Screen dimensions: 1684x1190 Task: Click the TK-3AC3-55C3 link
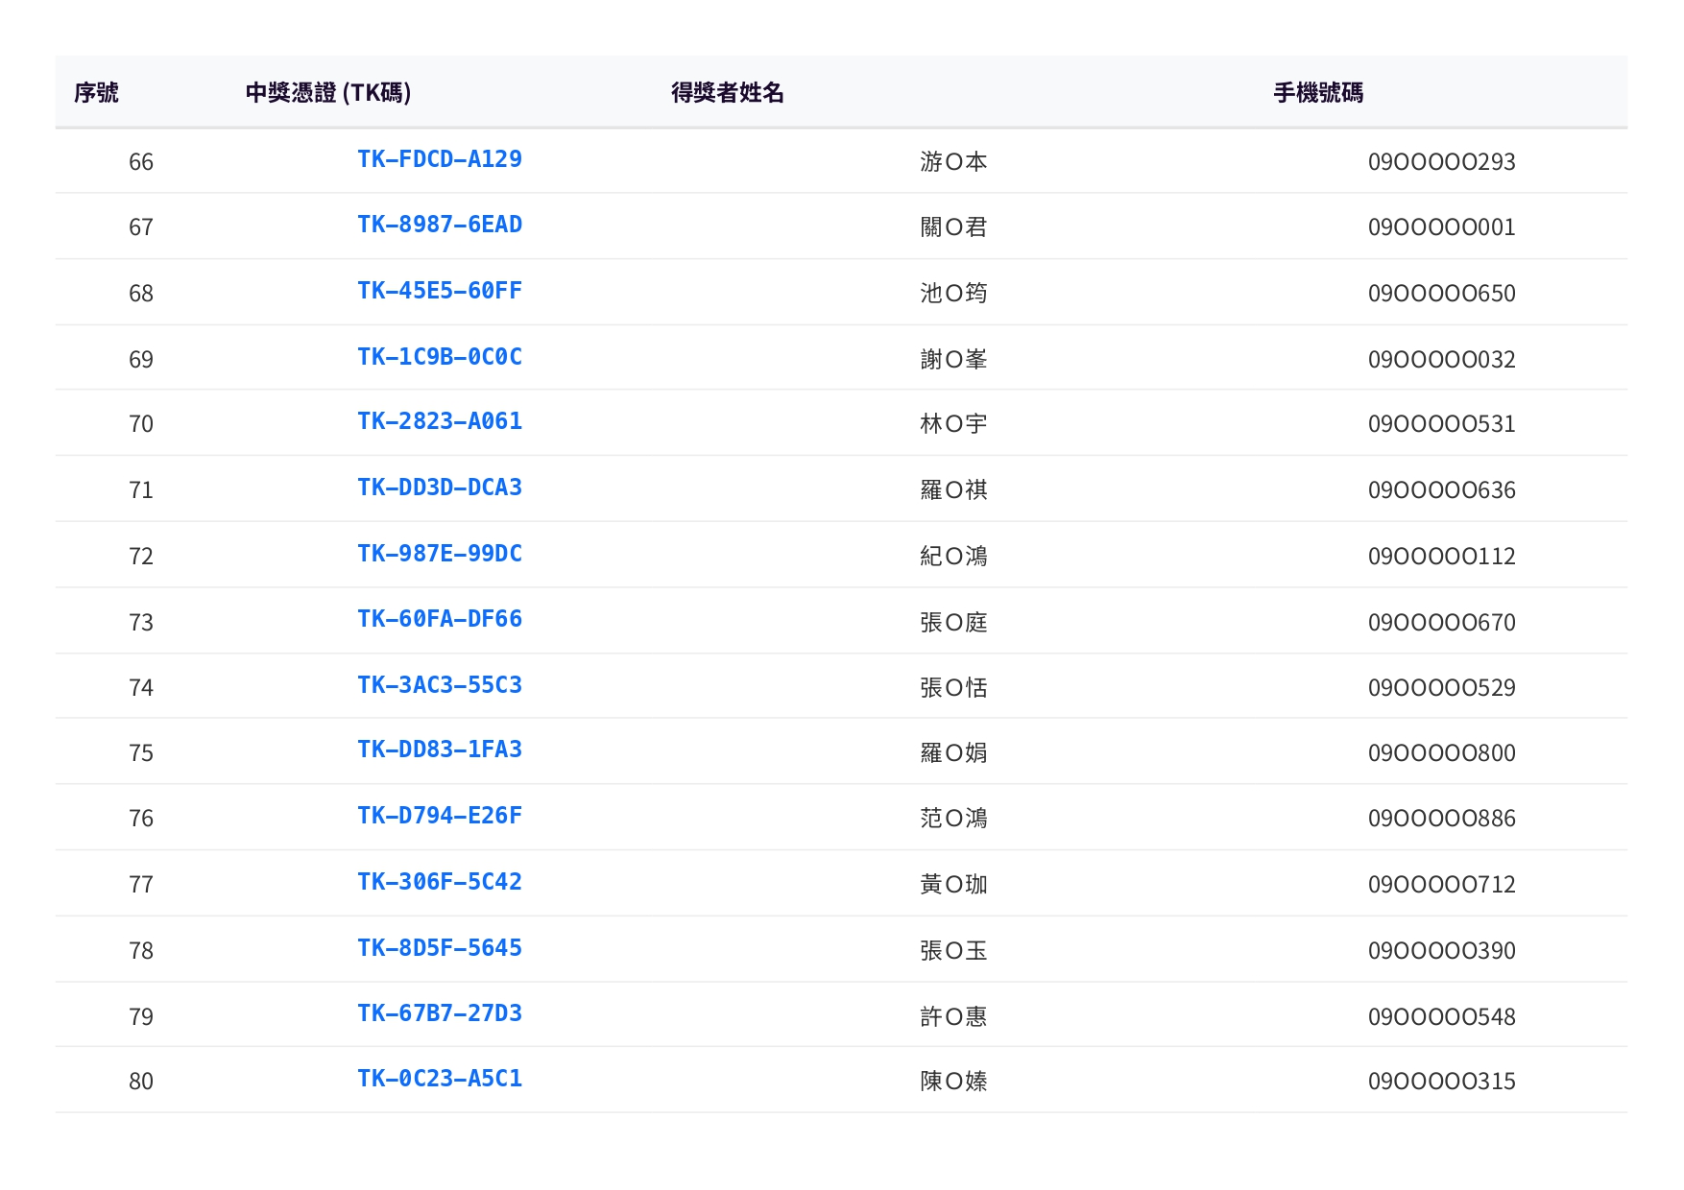click(439, 685)
